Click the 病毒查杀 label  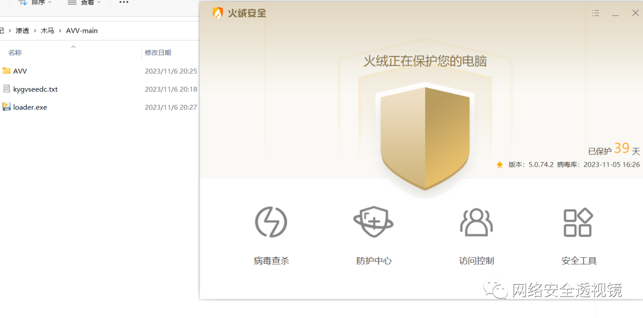(x=271, y=261)
